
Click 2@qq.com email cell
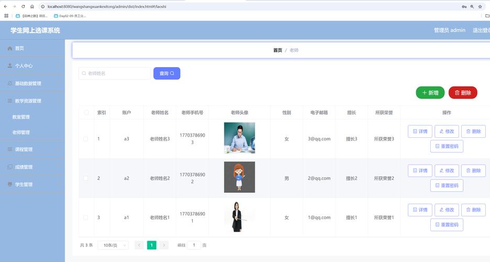[x=319, y=178]
